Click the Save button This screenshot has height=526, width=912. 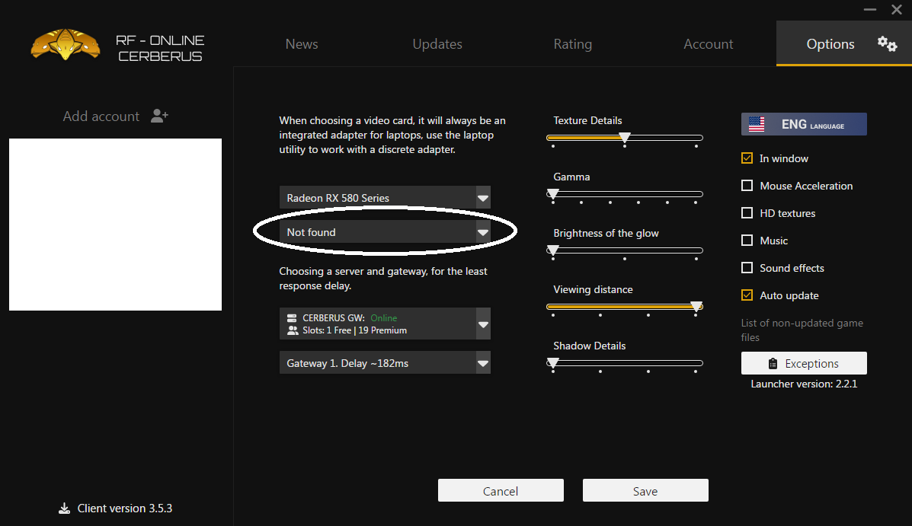pos(645,490)
